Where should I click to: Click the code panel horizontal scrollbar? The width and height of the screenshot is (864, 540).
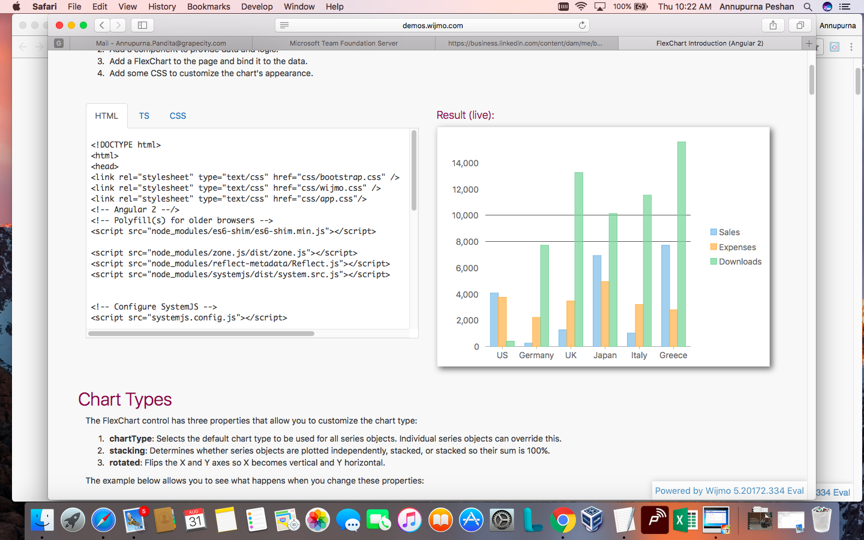pos(201,334)
